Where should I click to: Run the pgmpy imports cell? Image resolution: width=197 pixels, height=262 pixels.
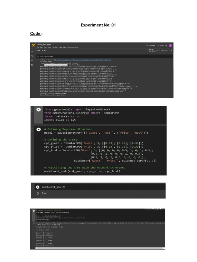[38, 110]
